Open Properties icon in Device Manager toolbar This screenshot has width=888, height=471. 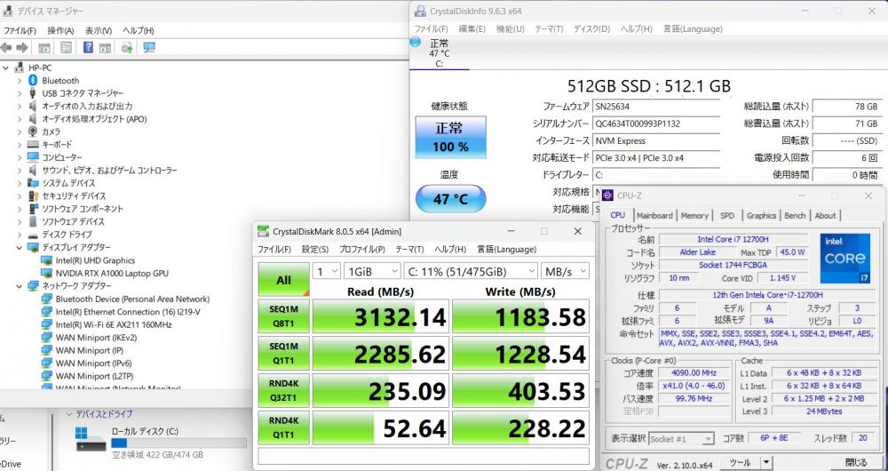[67, 48]
